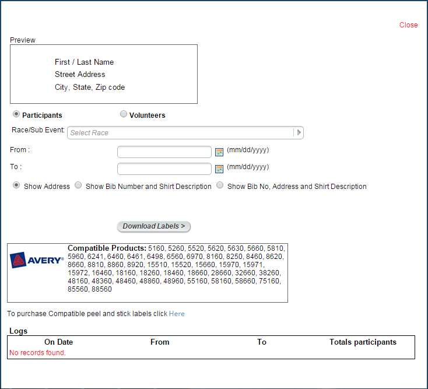Open the To date calendar picker
Image resolution: width=428 pixels, height=389 pixels.
tap(219, 169)
